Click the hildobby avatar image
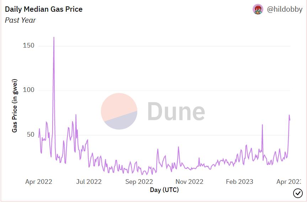The image size is (307, 203). (x=258, y=10)
